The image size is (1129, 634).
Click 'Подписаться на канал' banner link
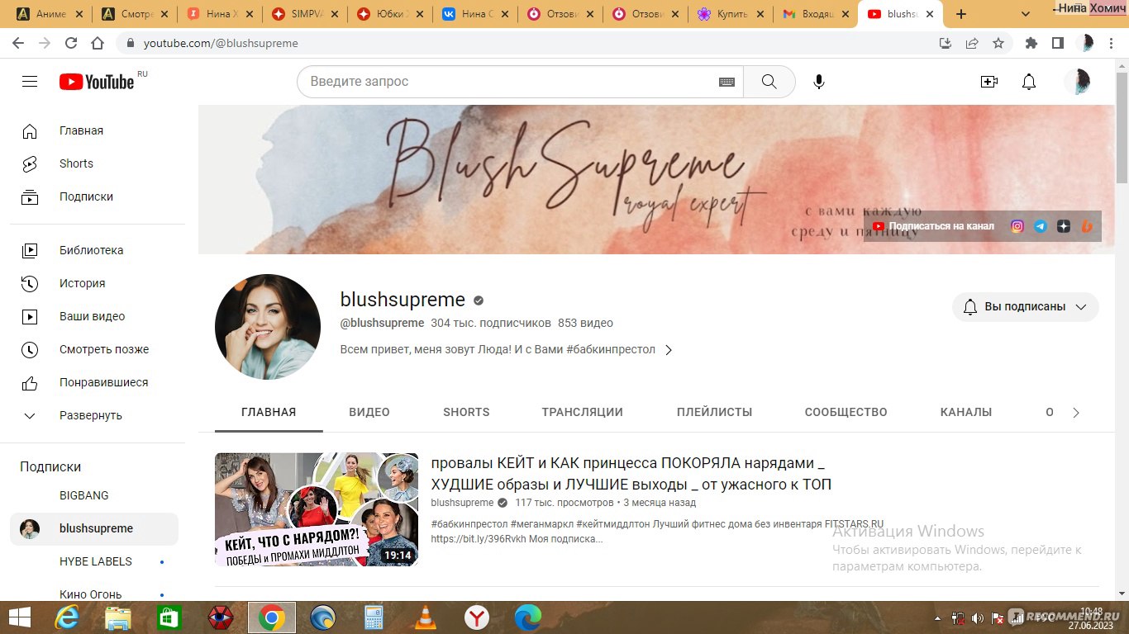(x=934, y=226)
